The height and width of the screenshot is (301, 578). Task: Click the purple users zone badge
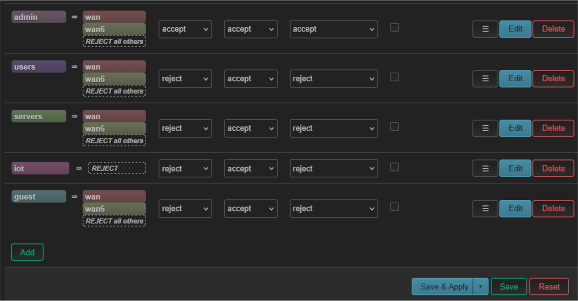coord(39,67)
